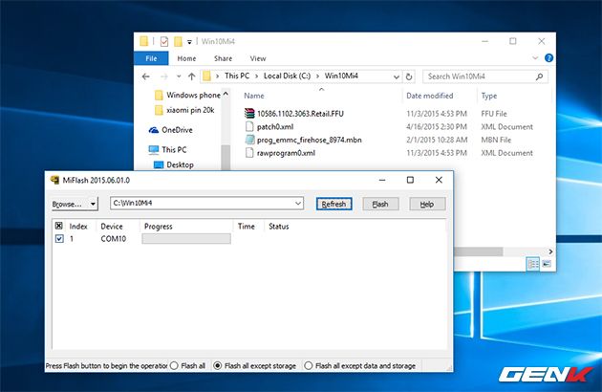Image resolution: width=602 pixels, height=392 pixels.
Task: Click the search magnifier icon in Explorer
Action: tap(540, 76)
